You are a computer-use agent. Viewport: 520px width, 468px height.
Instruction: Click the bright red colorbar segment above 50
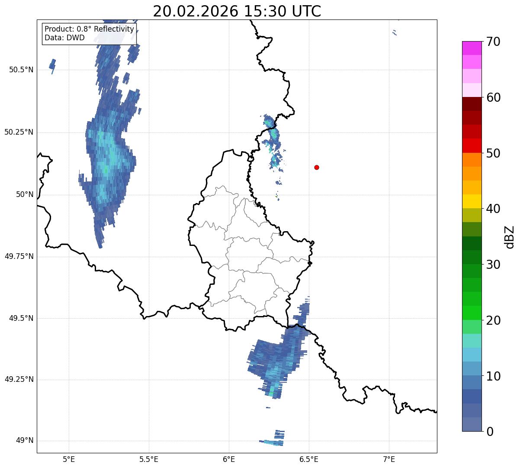[x=472, y=145]
